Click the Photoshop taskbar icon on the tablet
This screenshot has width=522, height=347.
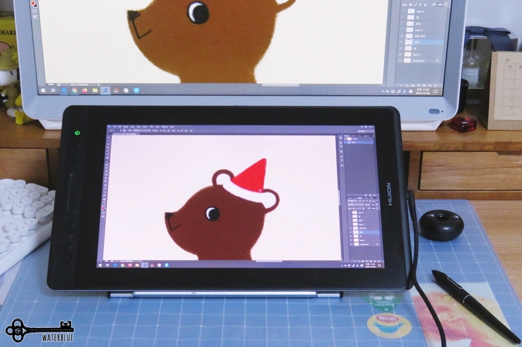(x=145, y=265)
